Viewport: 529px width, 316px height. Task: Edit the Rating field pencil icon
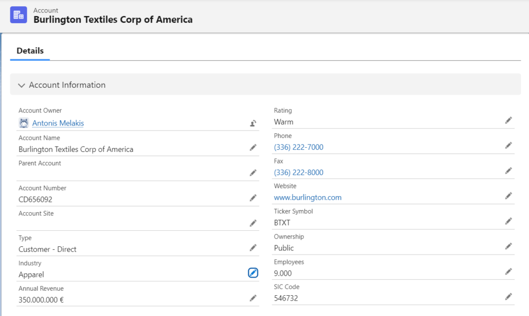508,120
